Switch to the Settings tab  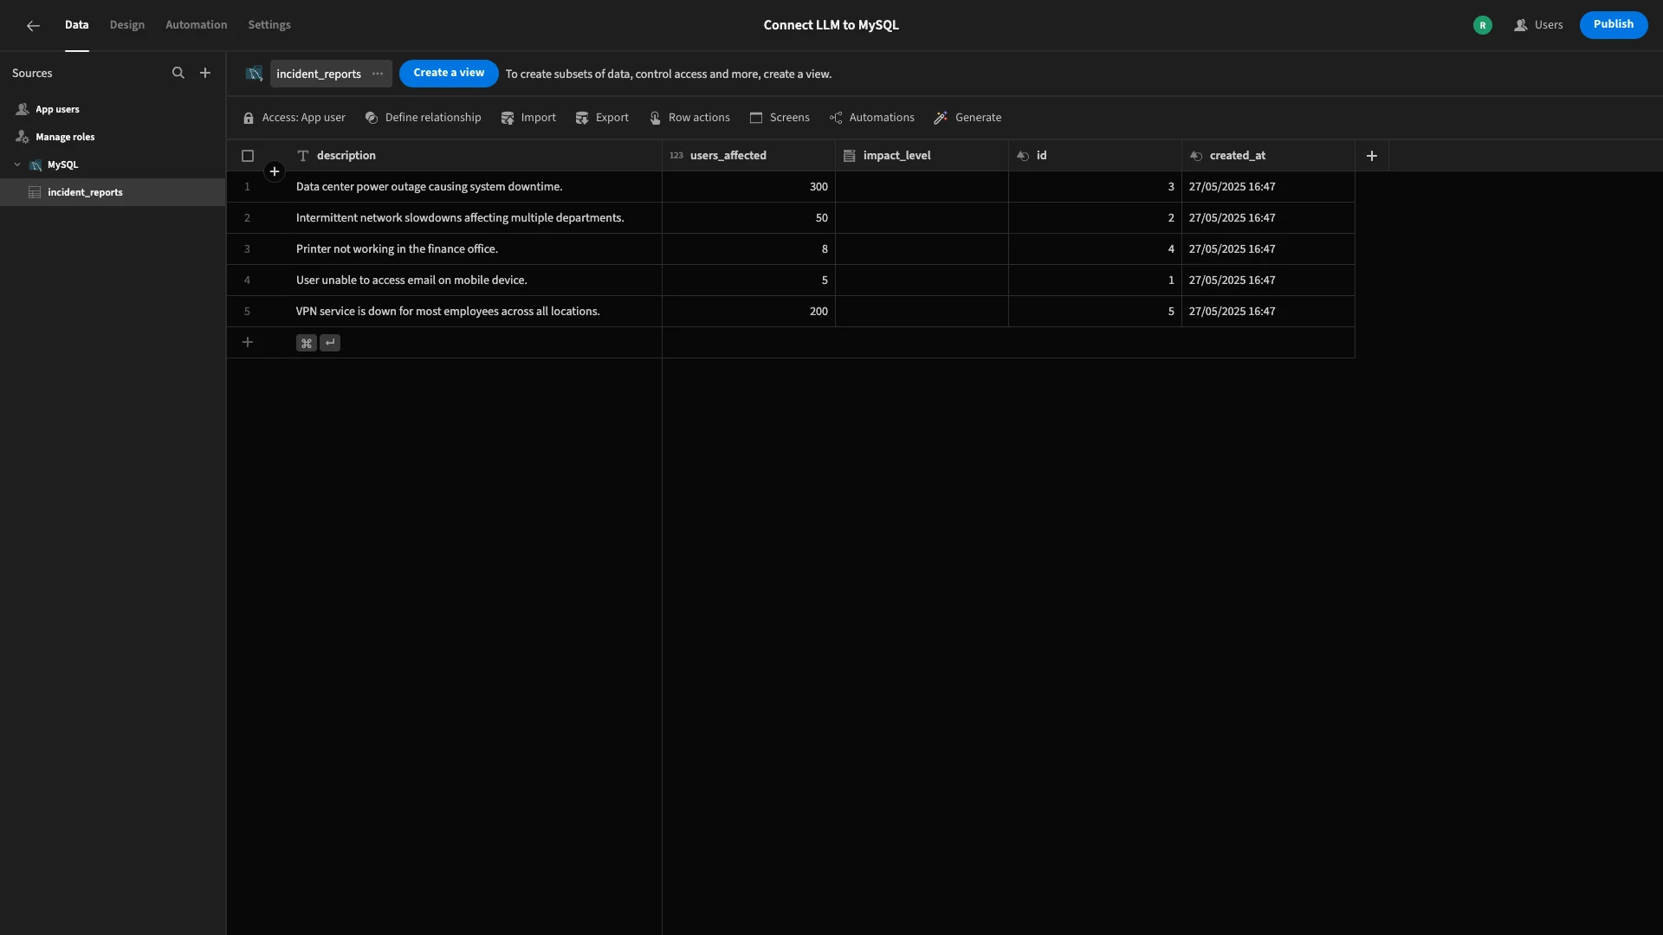pyautogui.click(x=269, y=25)
